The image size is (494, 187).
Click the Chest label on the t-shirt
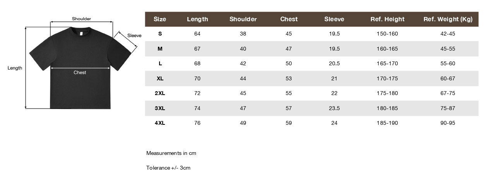pyautogui.click(x=80, y=72)
